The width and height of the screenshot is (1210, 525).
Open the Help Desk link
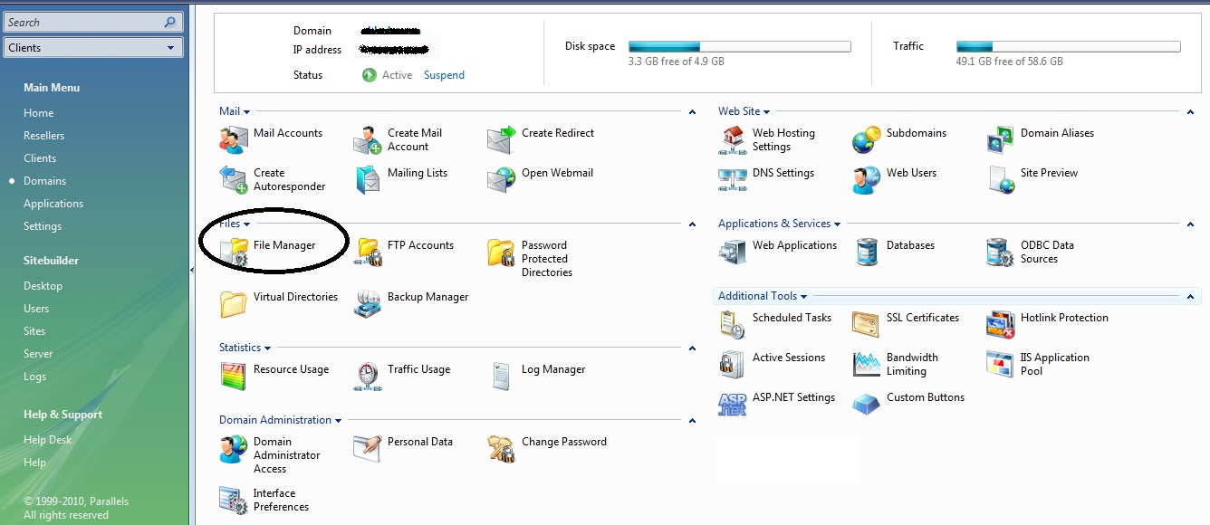[47, 440]
